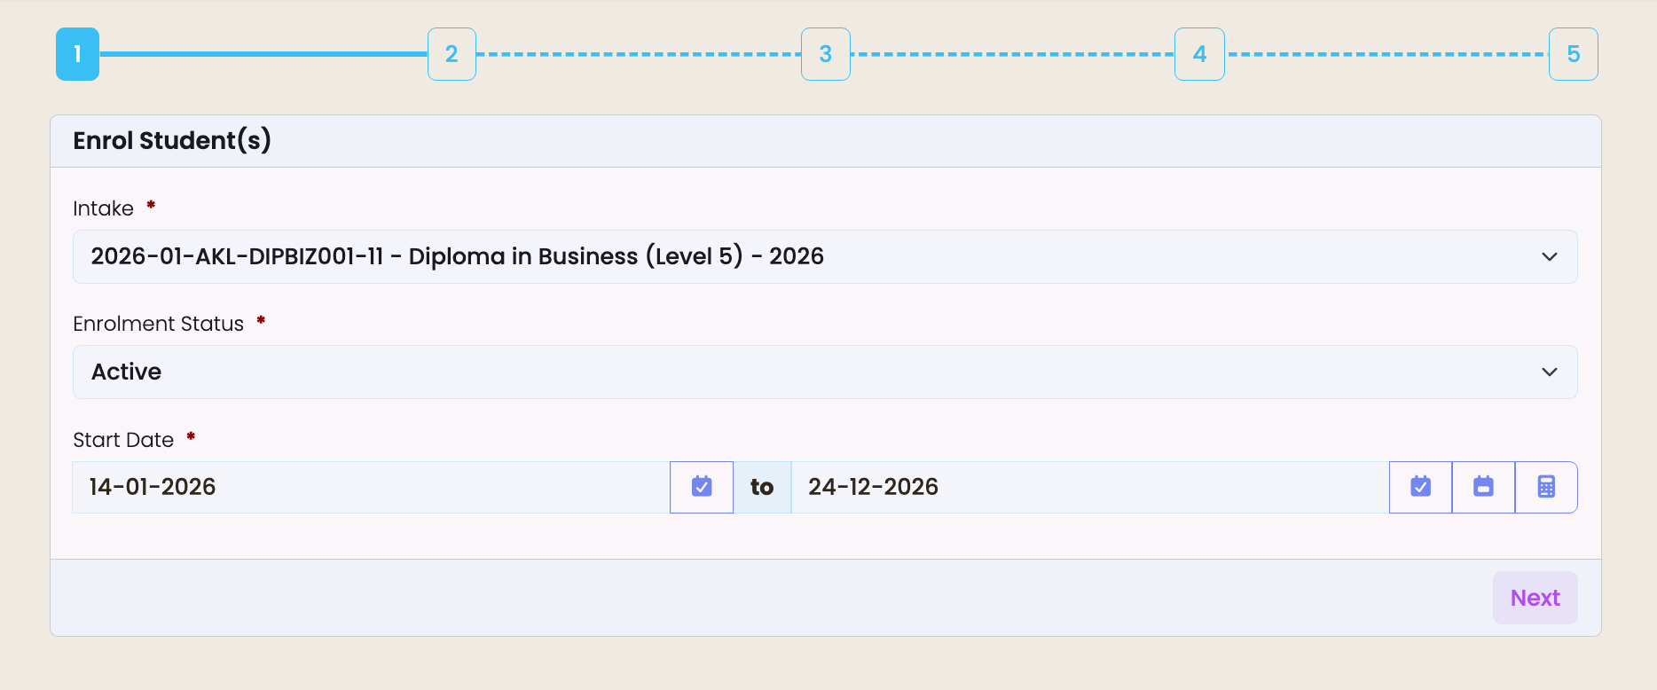Image resolution: width=1657 pixels, height=690 pixels.
Task: Open the start date calendar-check picker
Action: coord(702,487)
